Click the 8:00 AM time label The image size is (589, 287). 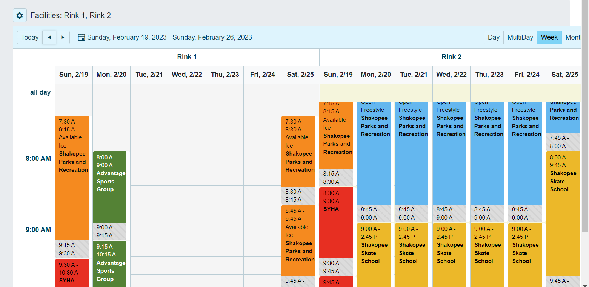point(38,159)
